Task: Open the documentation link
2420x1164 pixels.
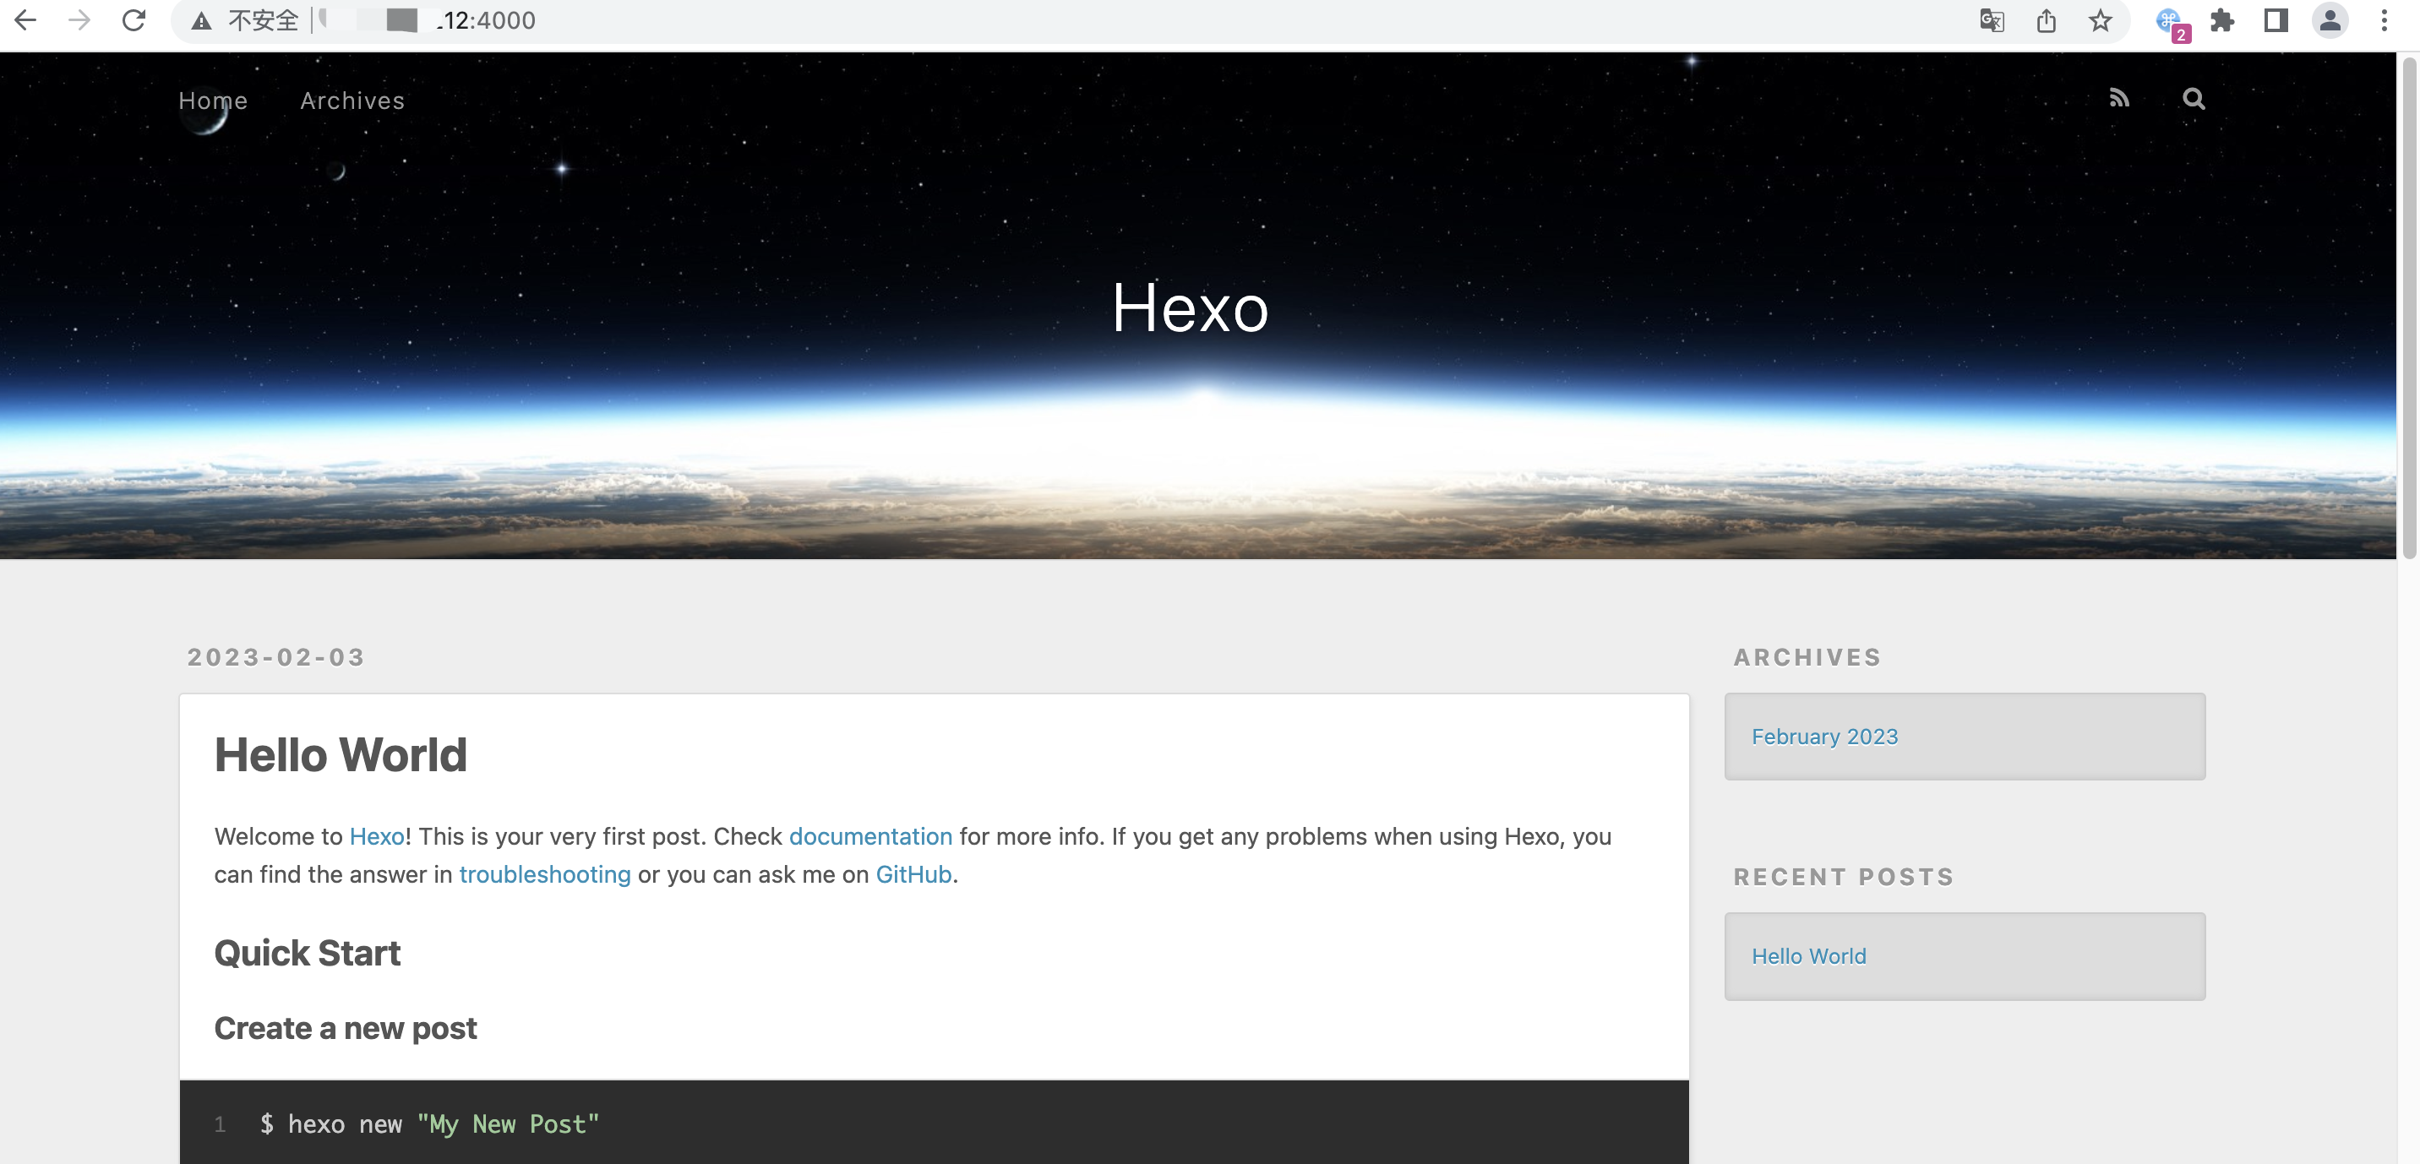Action: click(x=870, y=836)
